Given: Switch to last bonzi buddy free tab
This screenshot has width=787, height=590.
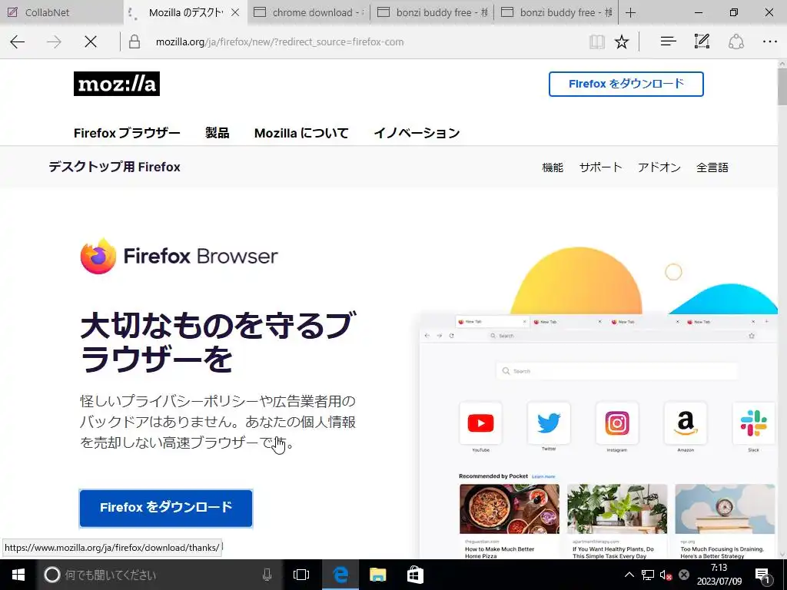Looking at the screenshot, I should pos(556,12).
